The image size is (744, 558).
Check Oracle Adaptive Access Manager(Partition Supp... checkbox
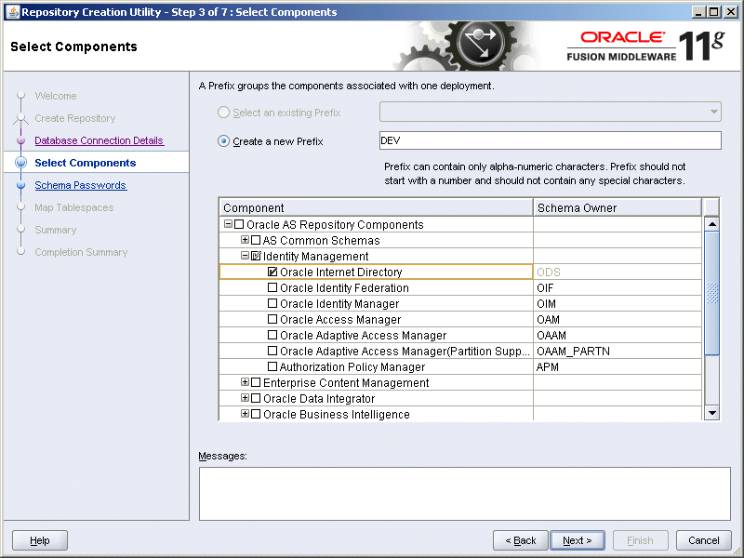(272, 351)
